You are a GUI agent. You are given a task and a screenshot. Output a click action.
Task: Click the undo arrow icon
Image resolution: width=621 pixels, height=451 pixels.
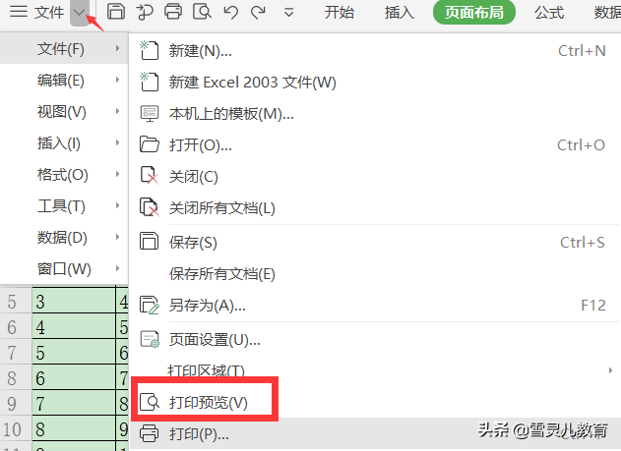point(231,12)
